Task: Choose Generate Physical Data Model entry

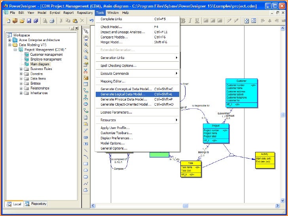Action: (x=137, y=99)
